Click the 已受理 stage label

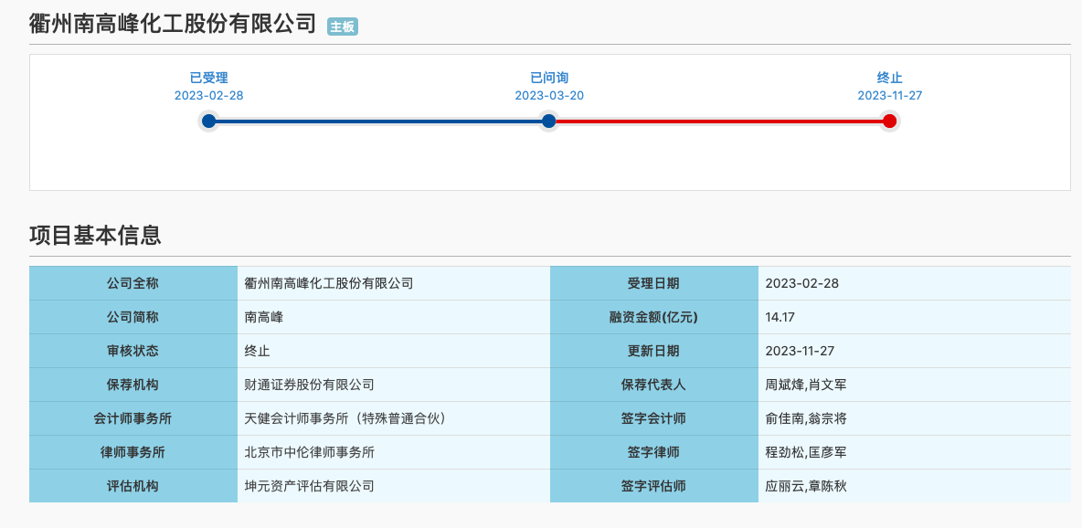[x=208, y=78]
